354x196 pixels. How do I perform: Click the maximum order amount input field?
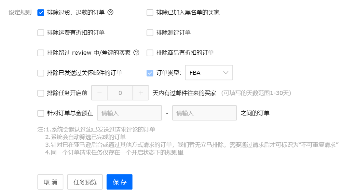pos(204,113)
